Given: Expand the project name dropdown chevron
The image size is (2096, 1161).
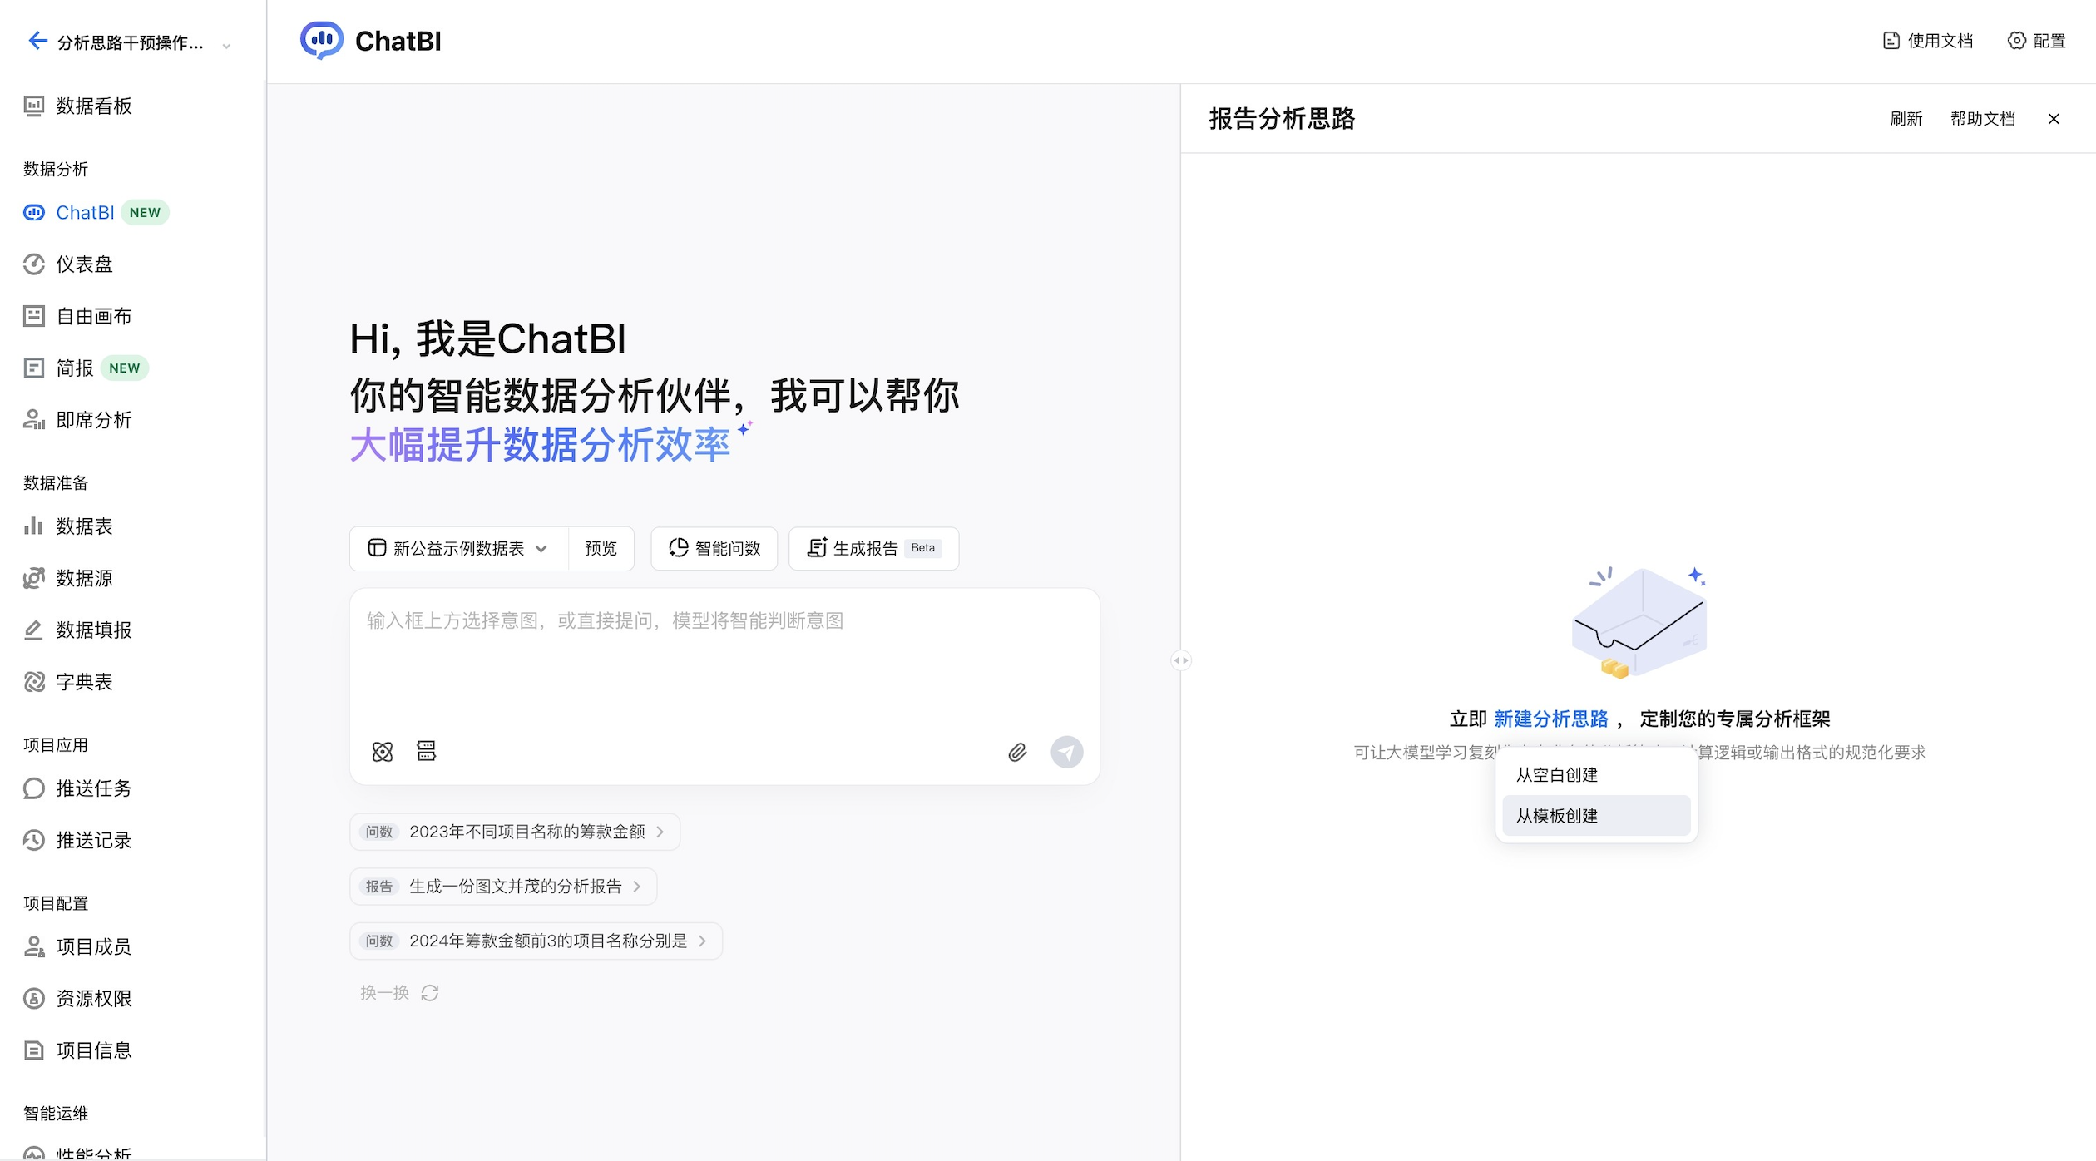Looking at the screenshot, I should tap(226, 46).
